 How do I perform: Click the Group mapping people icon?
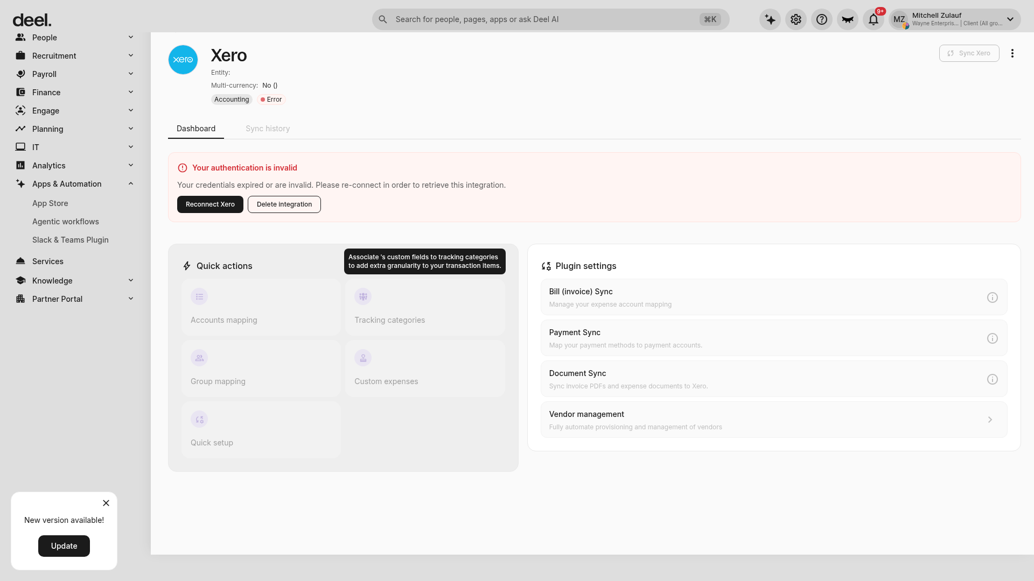tap(199, 358)
